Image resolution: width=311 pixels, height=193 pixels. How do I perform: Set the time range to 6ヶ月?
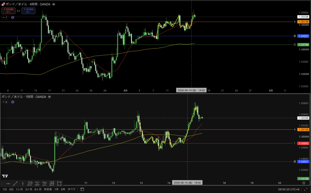pyautogui.click(x=38, y=189)
